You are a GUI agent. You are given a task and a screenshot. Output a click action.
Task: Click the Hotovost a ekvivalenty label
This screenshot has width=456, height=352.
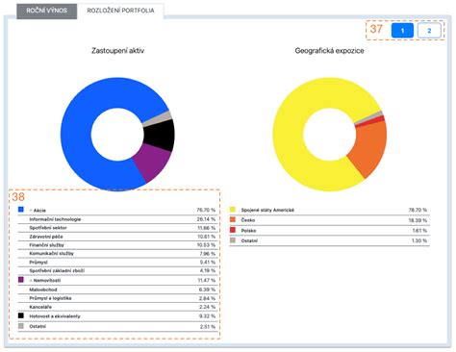pos(55,316)
